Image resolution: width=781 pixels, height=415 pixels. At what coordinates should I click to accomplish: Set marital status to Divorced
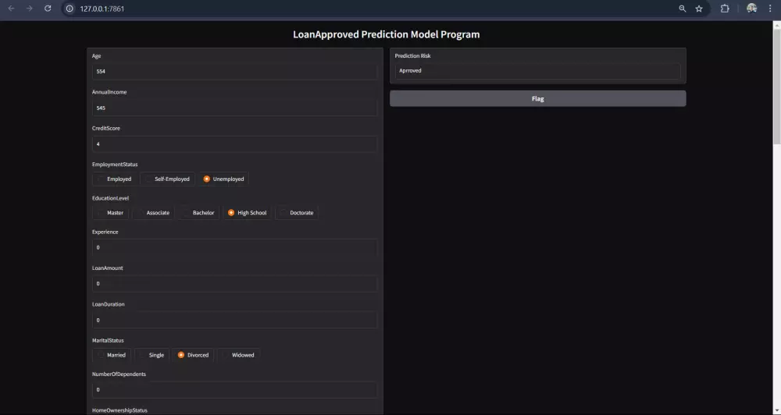point(193,355)
